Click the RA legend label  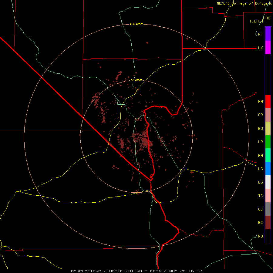point(260,156)
